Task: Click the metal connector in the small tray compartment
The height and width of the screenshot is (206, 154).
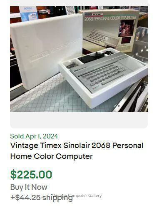Action: [72, 65]
